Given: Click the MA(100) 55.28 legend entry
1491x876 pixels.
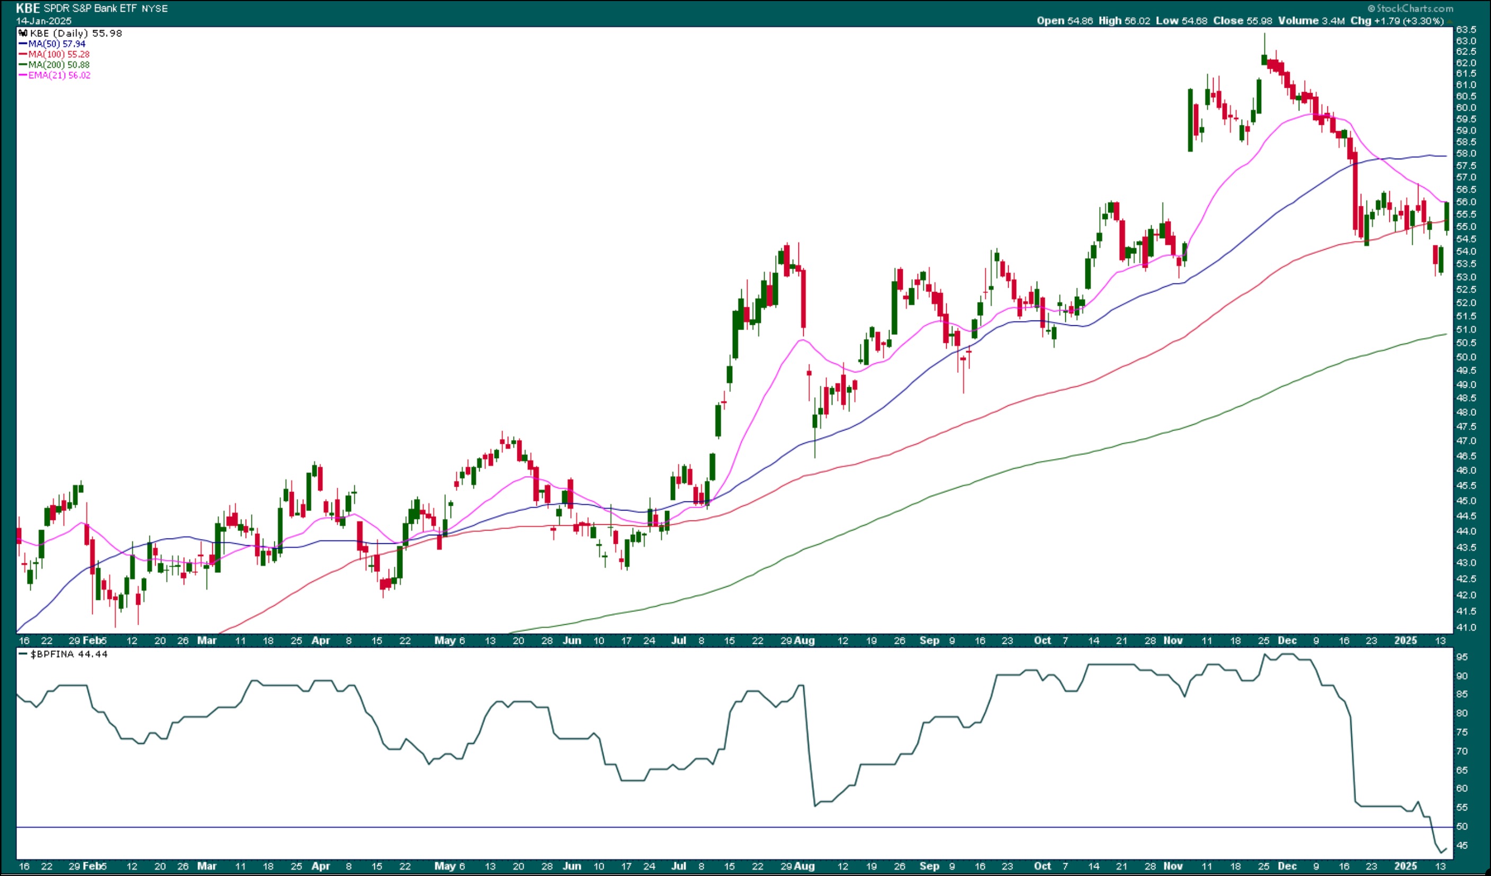Looking at the screenshot, I should 54,54.
